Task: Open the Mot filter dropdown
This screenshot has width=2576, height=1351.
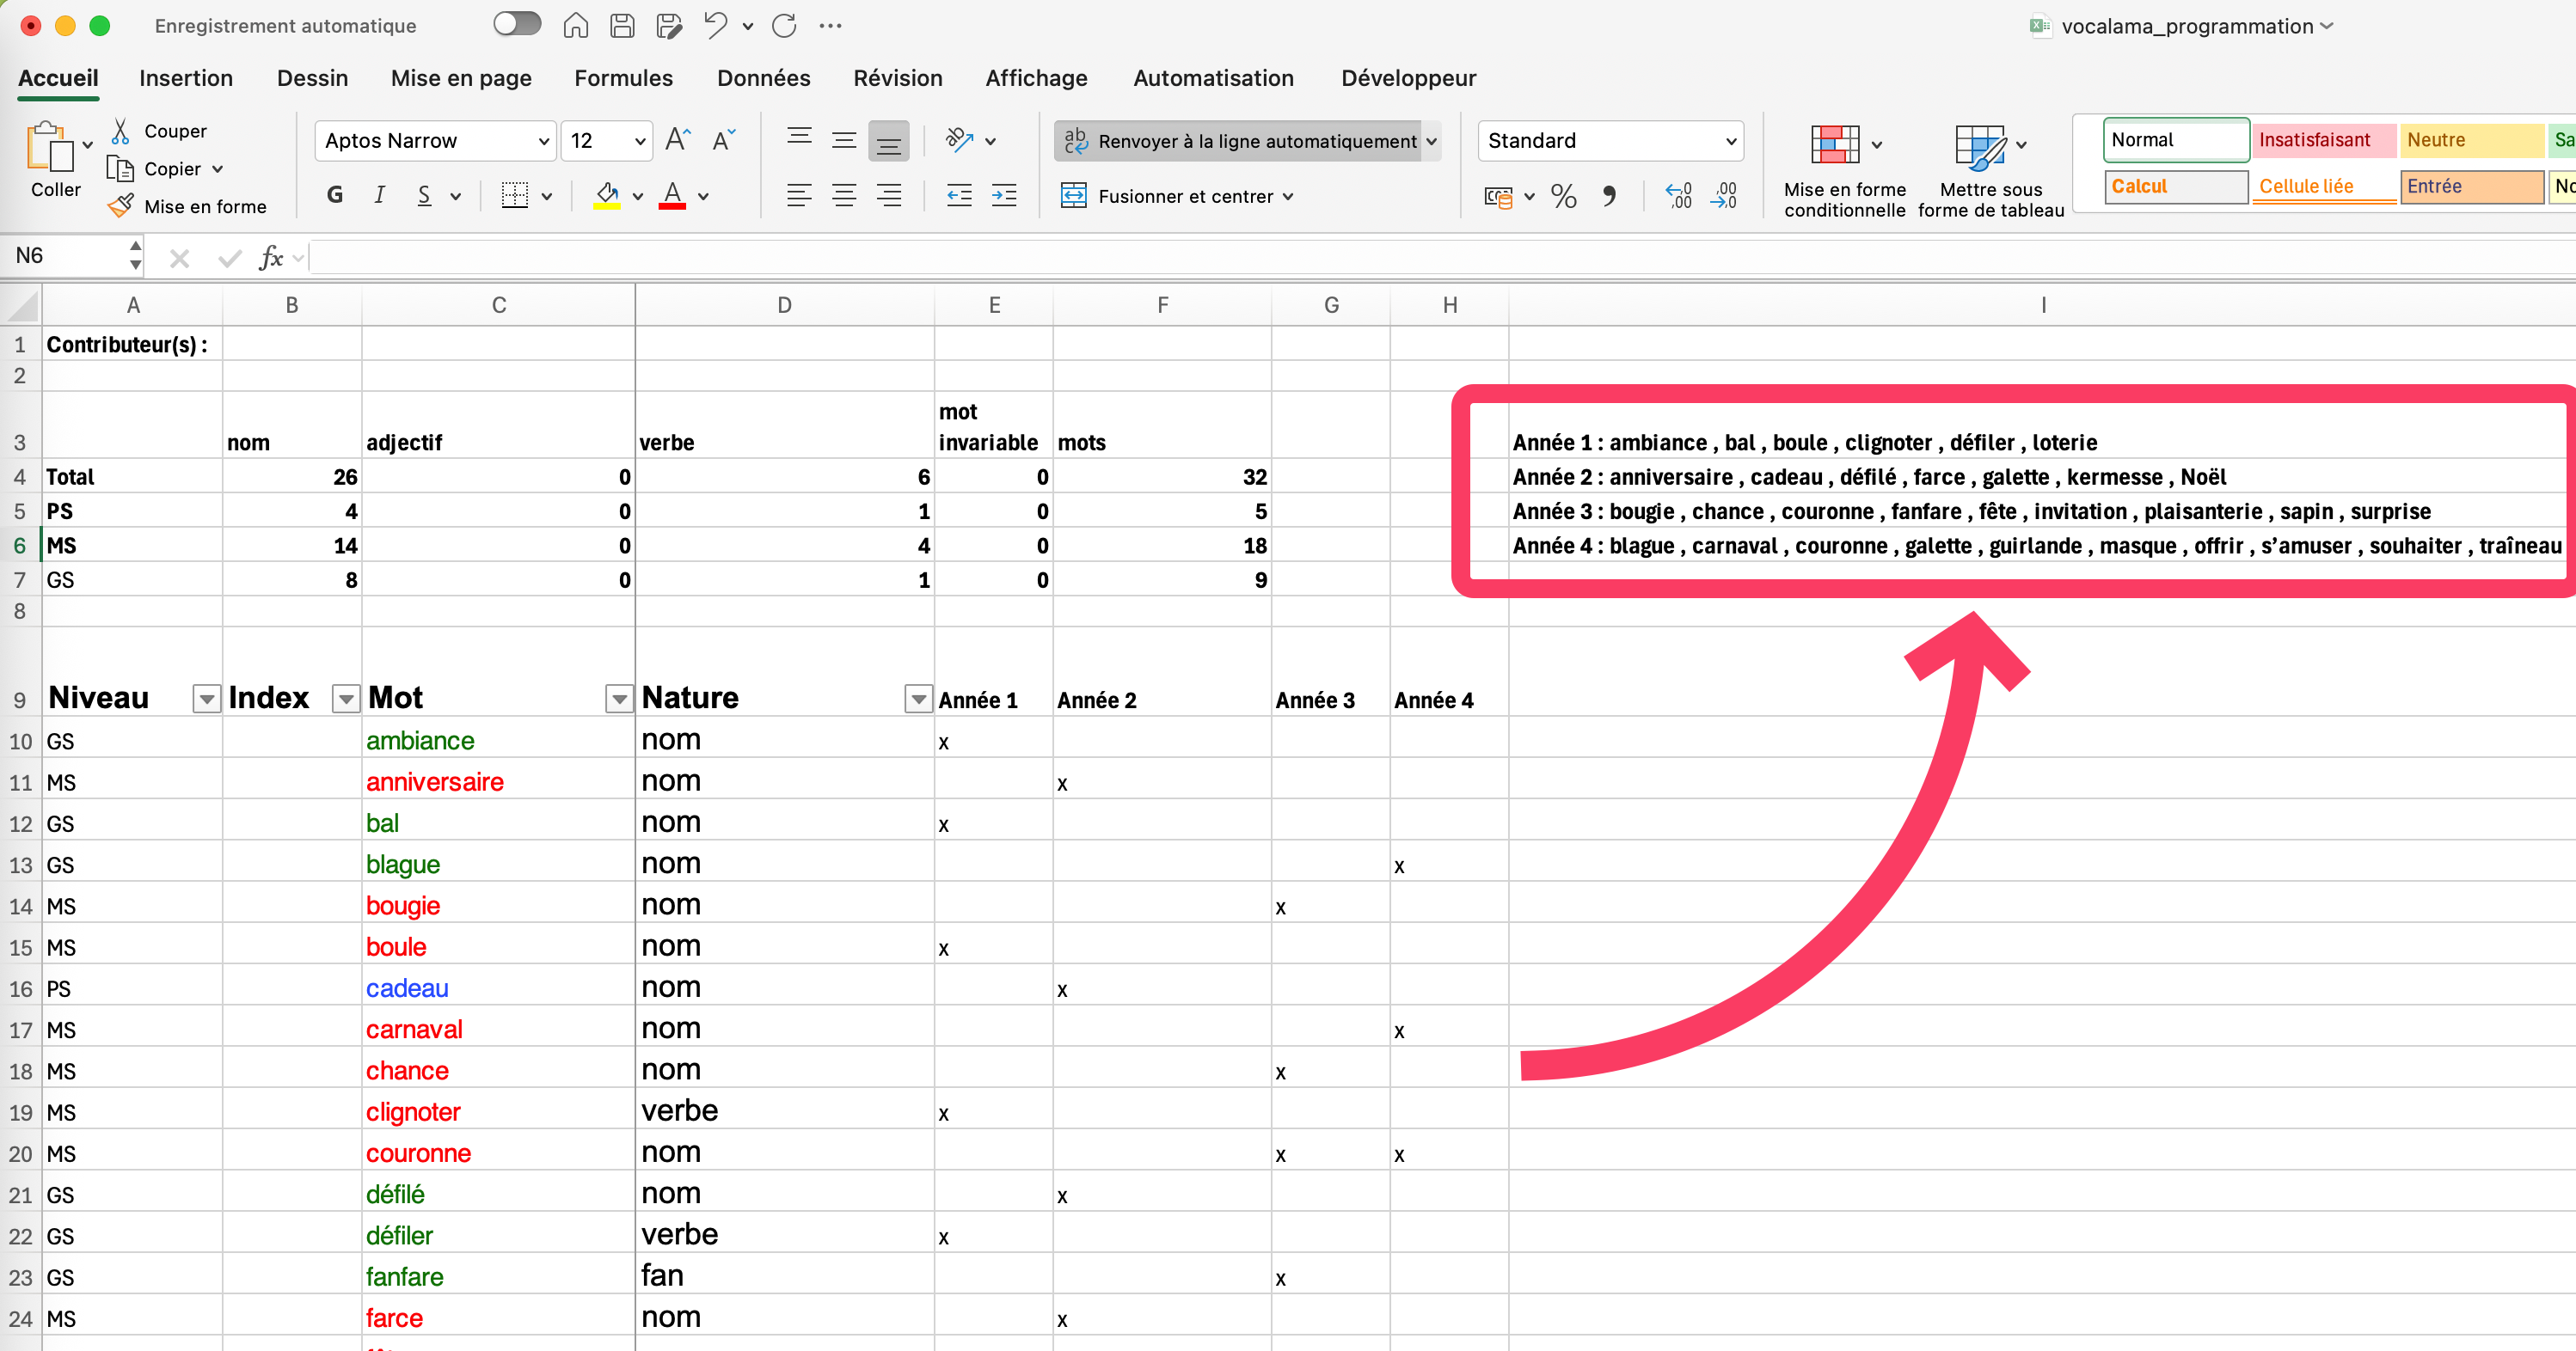Action: (x=619, y=700)
